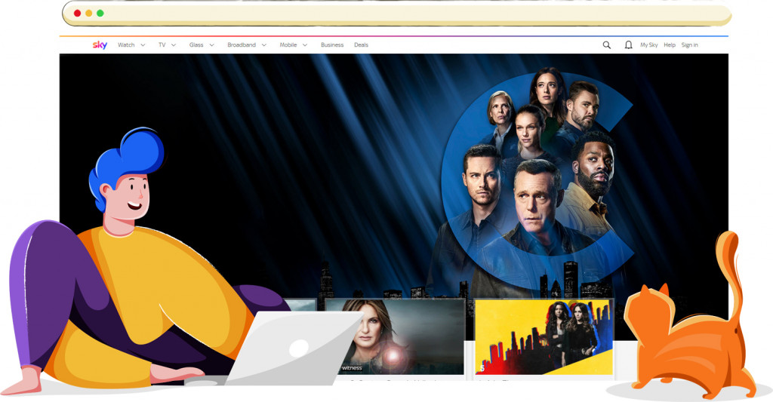This screenshot has width=773, height=402.
Task: Open the TV menu item
Action: [162, 44]
